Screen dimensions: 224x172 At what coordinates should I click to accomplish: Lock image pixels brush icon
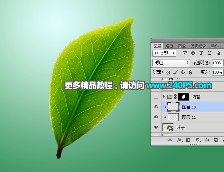pyautogui.click(x=175, y=72)
